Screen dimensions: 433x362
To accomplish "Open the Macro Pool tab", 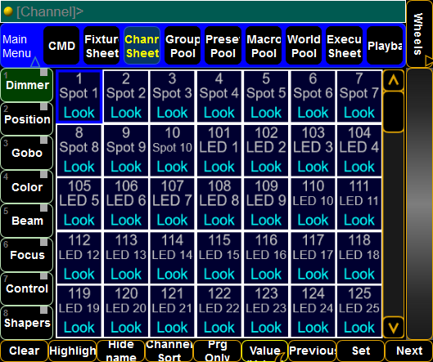I will point(264,46).
